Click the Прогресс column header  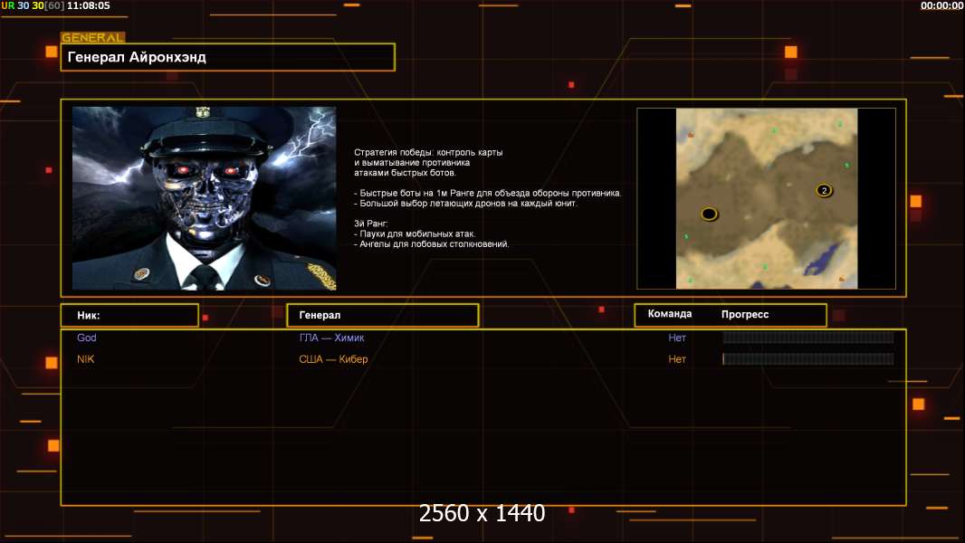[745, 314]
